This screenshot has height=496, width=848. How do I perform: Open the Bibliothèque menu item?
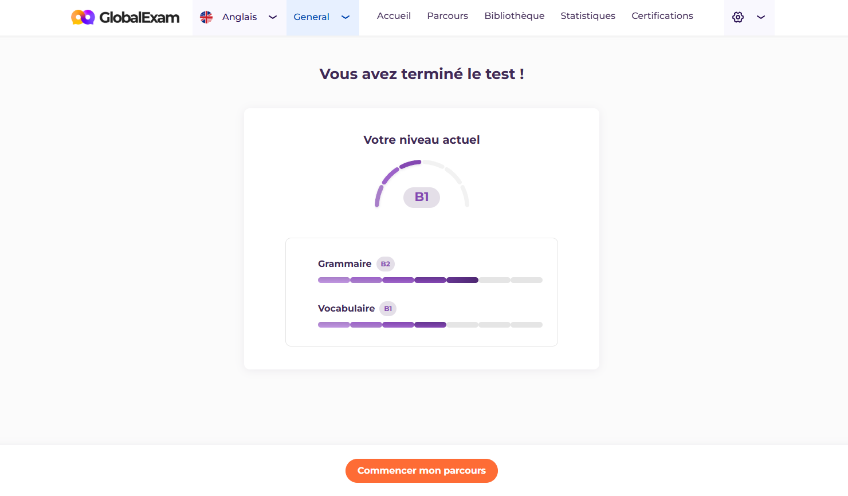pos(515,16)
